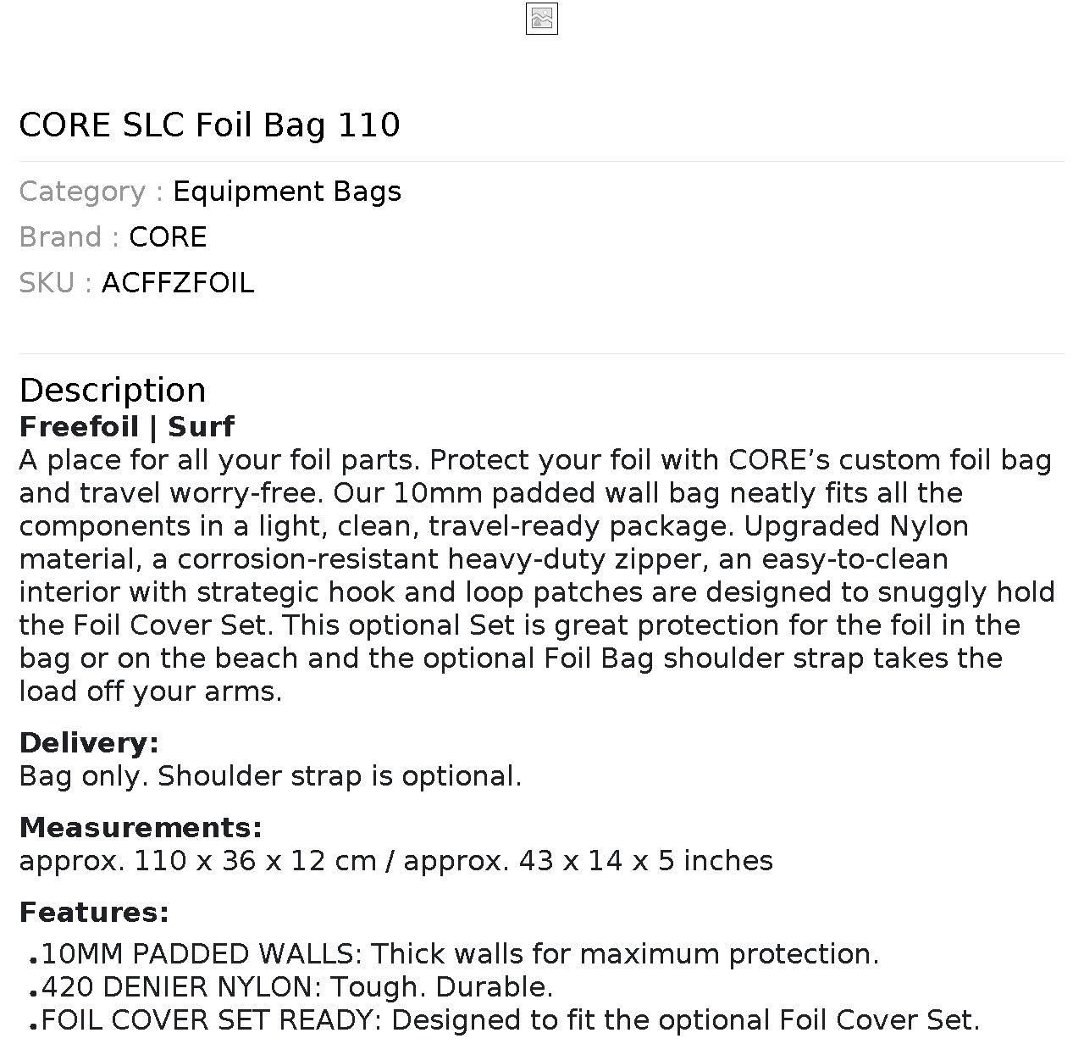Image resolution: width=1084 pixels, height=1055 pixels.
Task: Click the 'load off your arms' paragraph ending
Action: 151,691
